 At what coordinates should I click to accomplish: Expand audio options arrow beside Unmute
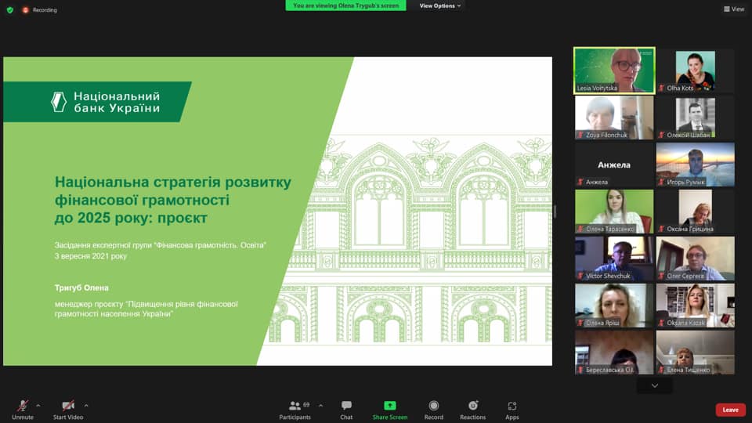point(38,405)
